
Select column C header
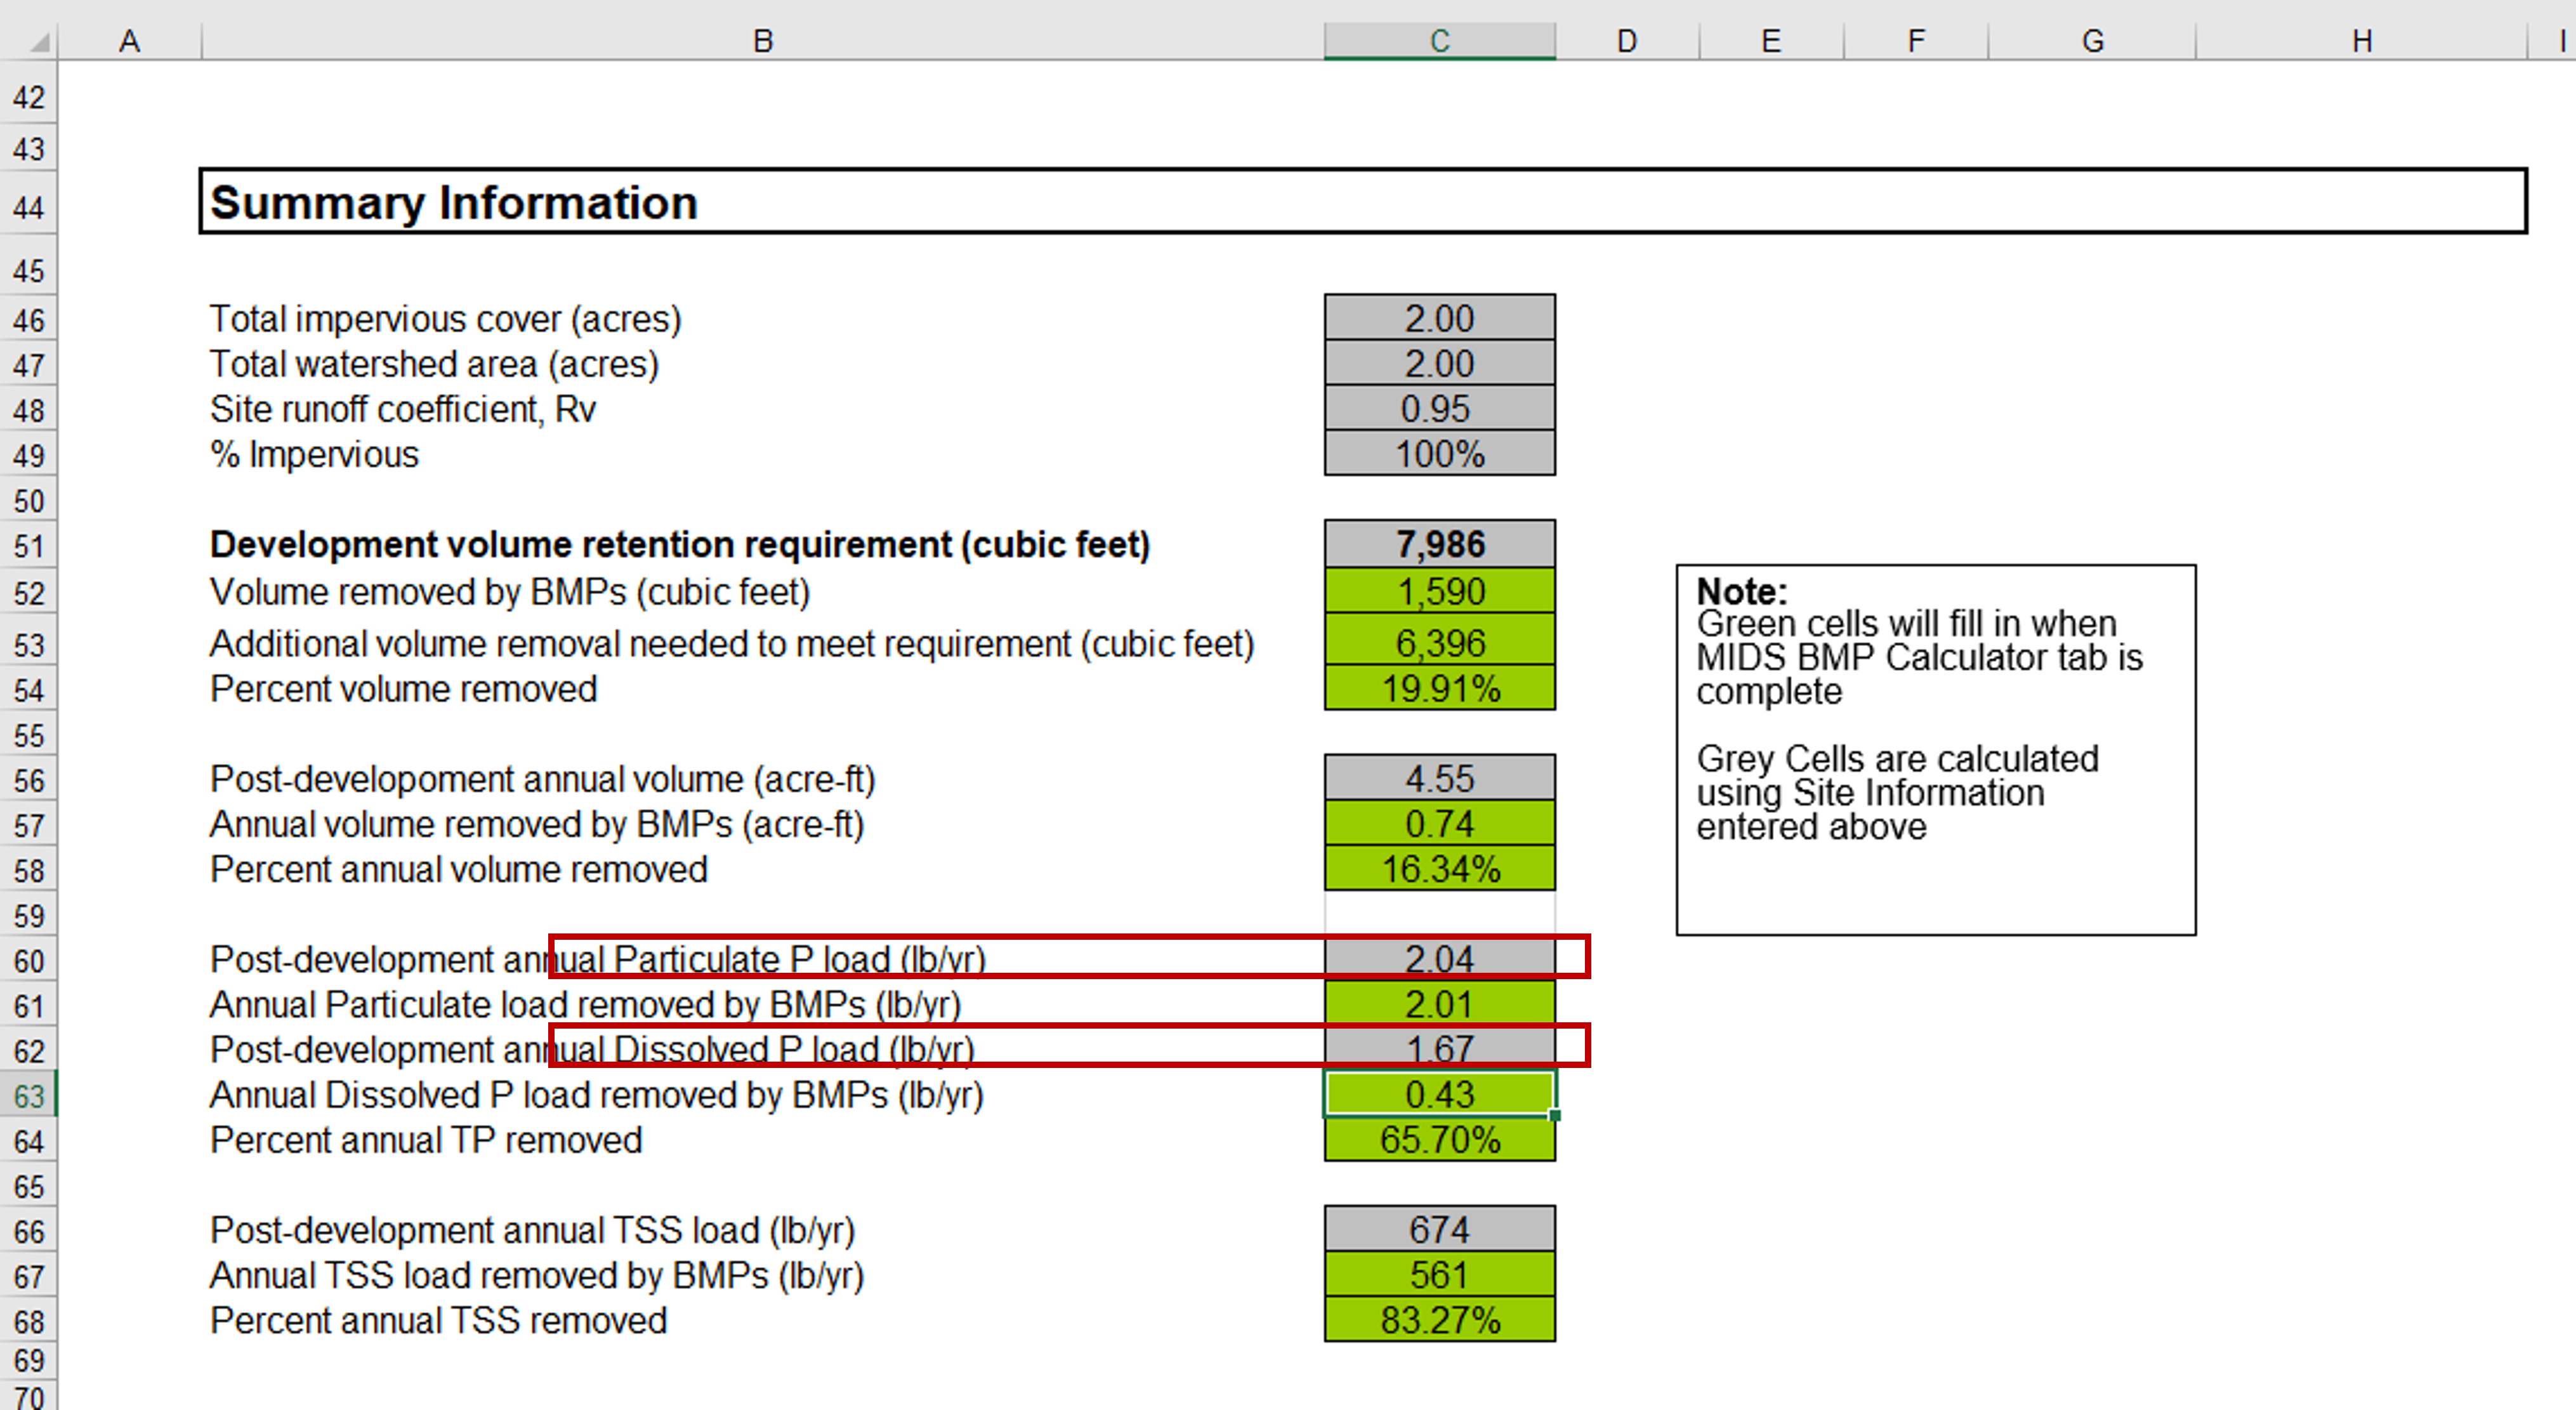point(1439,41)
